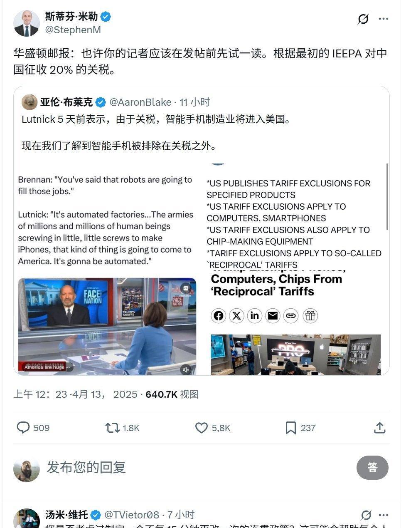Click the Grok icon on Stephen Miller's post
Viewport: 406px width, 528px height.
[363, 19]
